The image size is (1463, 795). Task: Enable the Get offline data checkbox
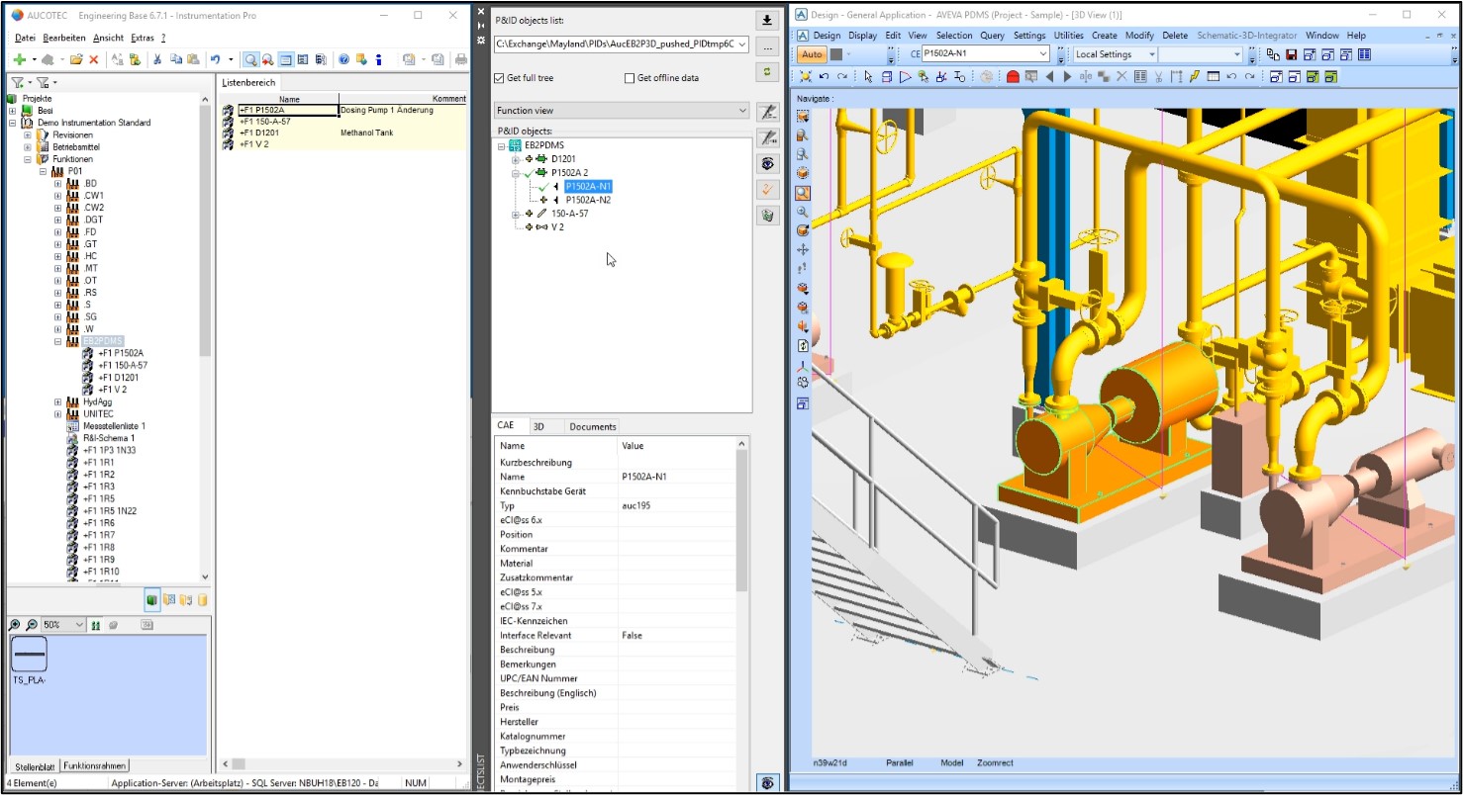click(630, 78)
